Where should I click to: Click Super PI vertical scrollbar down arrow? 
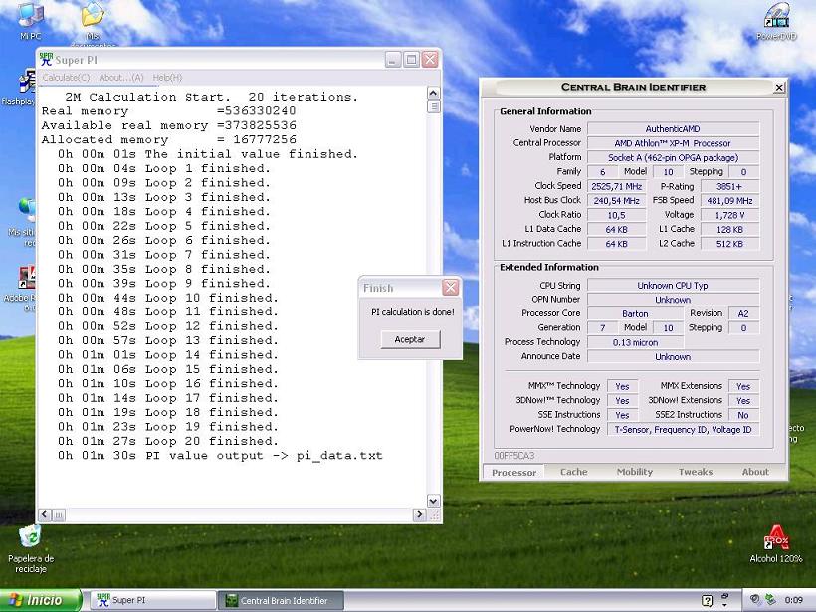[434, 501]
